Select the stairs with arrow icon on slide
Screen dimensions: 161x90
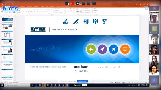pyautogui.click(x=76, y=21)
